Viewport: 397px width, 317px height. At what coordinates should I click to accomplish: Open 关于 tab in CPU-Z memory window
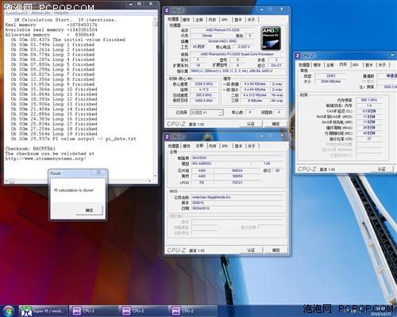coord(382,65)
